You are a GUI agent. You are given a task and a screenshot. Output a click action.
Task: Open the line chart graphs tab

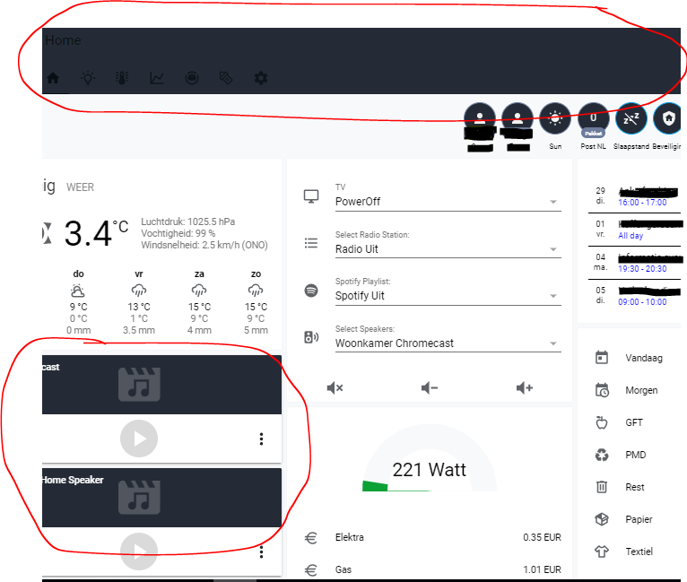coord(157,78)
